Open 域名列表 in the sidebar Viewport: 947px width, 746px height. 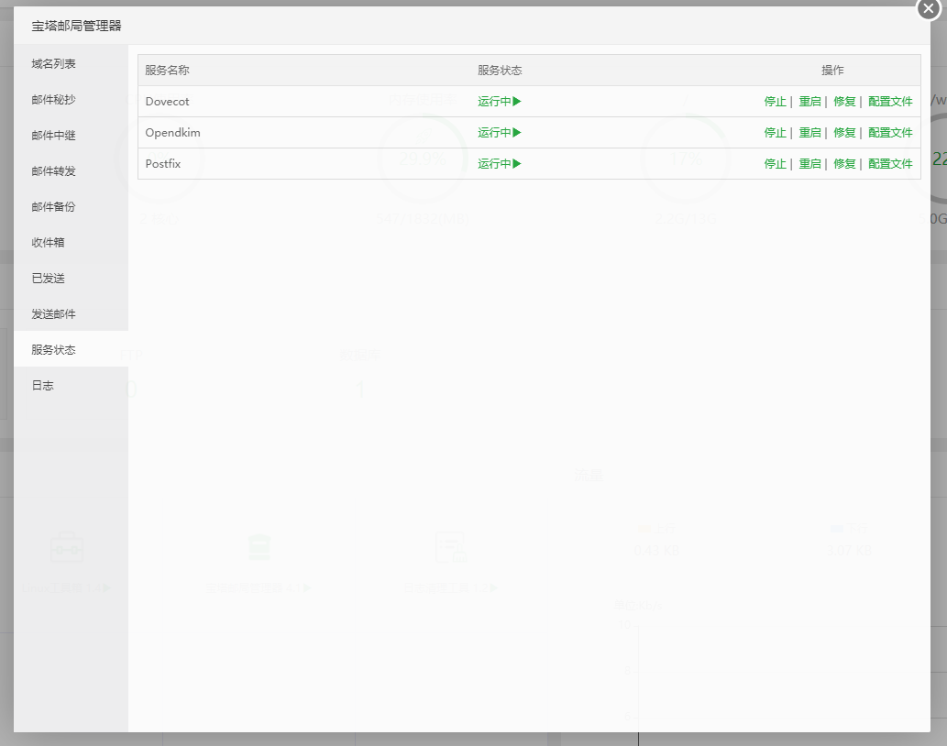pyautogui.click(x=72, y=64)
